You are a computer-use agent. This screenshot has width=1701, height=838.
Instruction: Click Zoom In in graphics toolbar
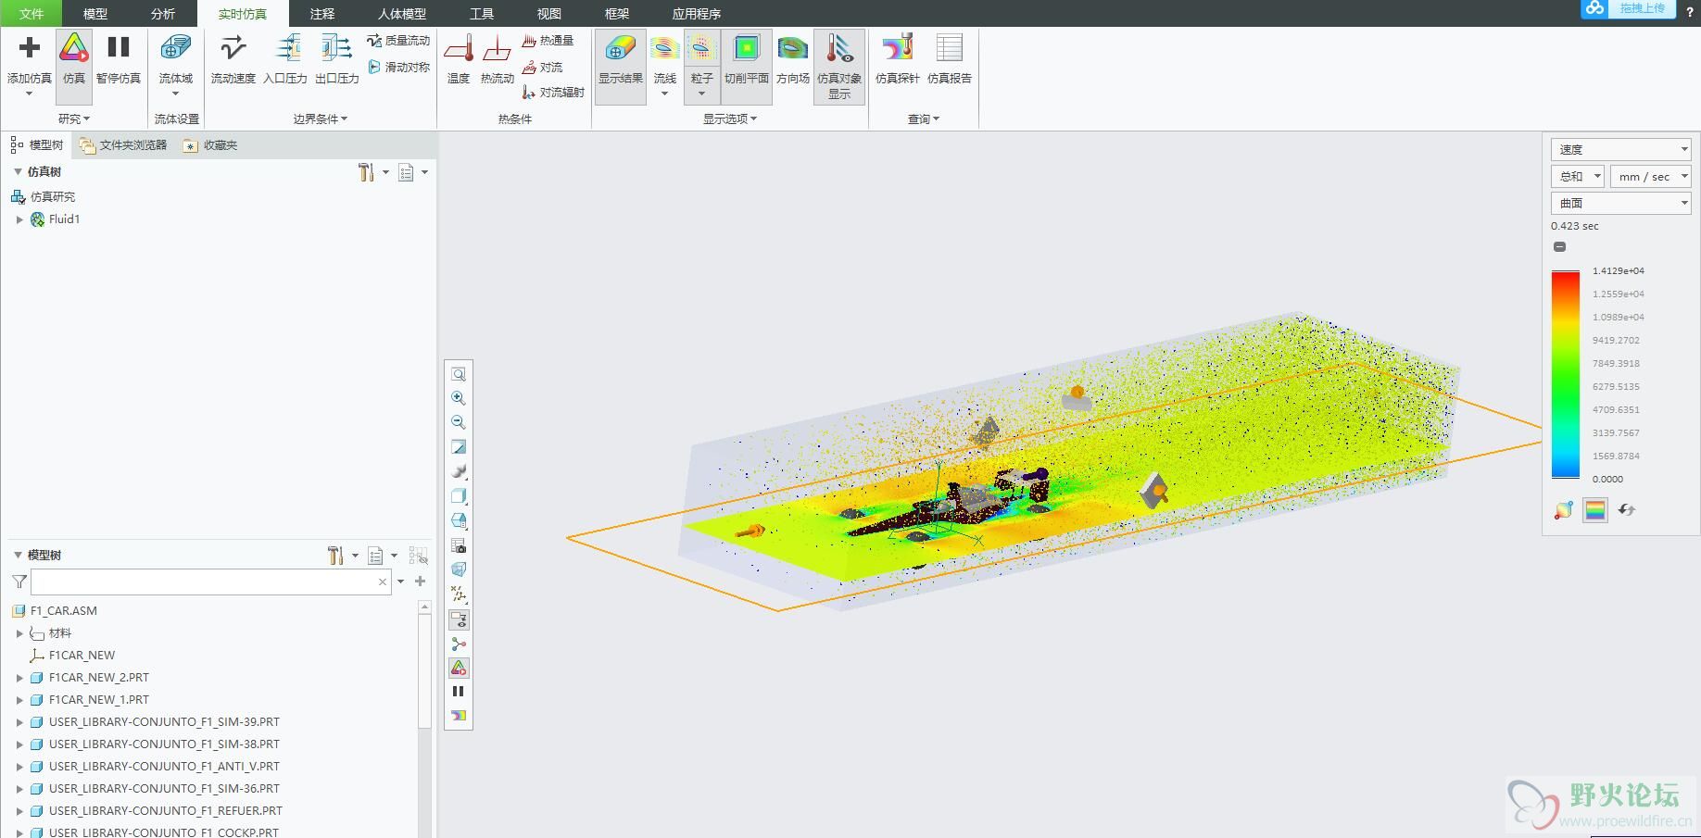459,398
